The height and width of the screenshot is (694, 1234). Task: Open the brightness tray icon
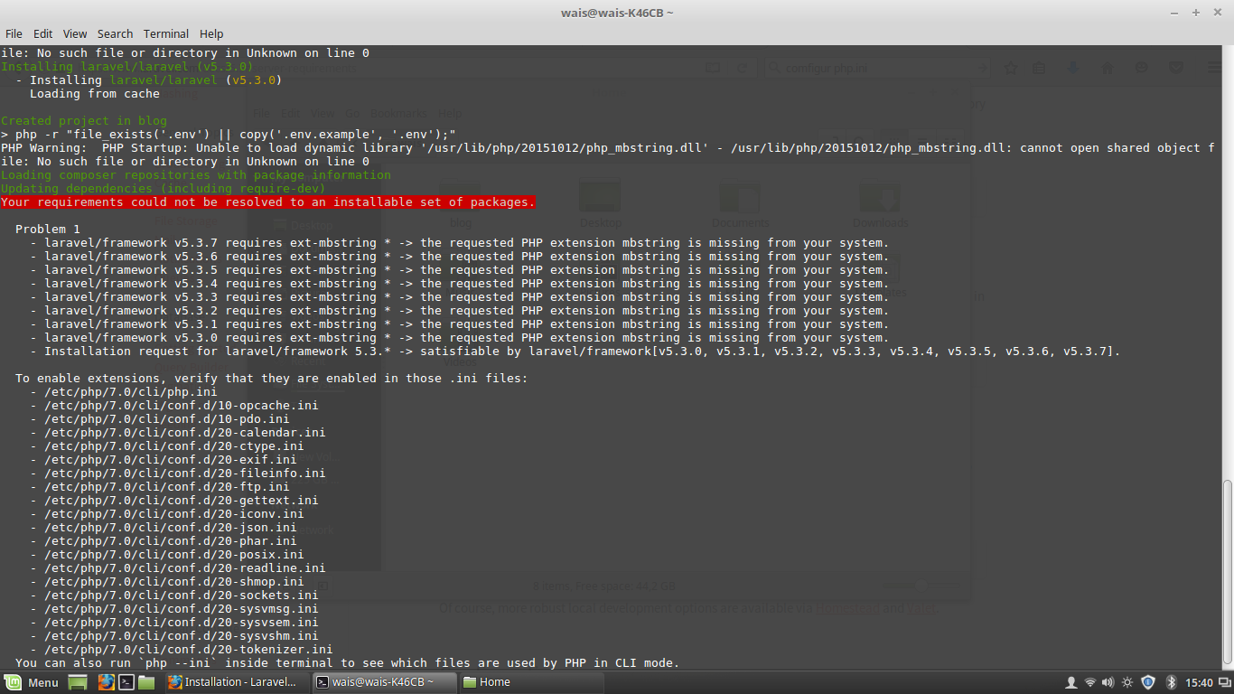(1127, 682)
